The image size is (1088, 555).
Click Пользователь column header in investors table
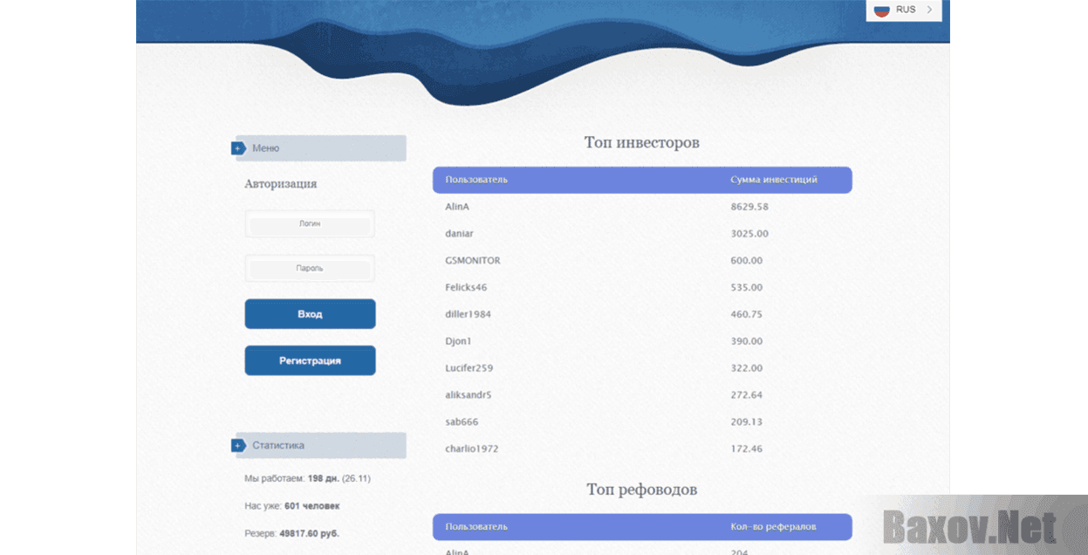click(476, 180)
